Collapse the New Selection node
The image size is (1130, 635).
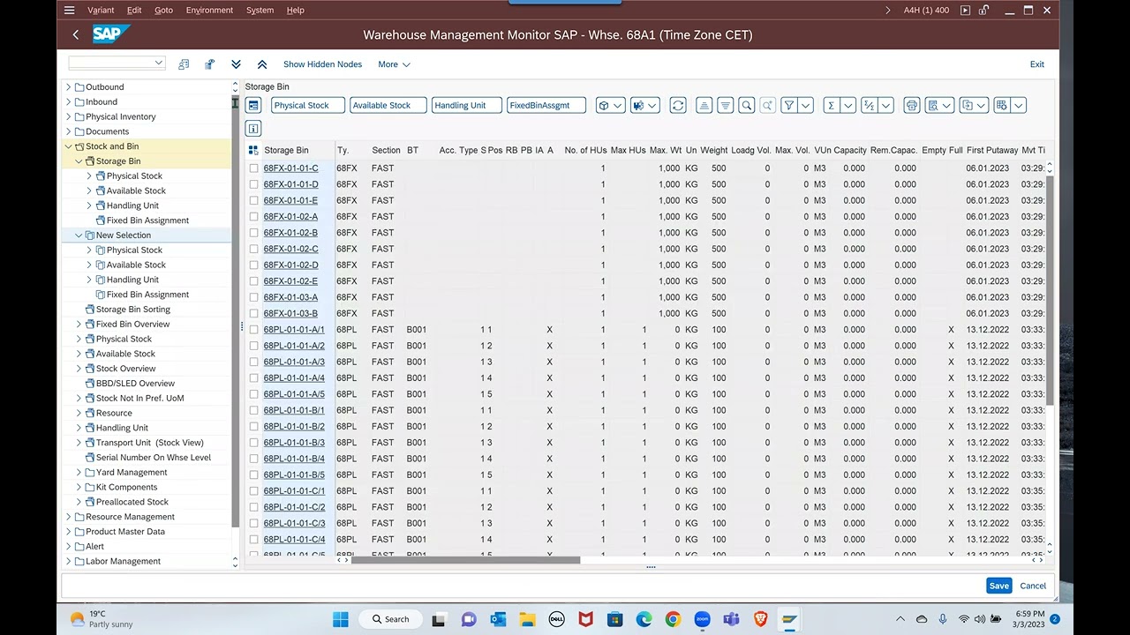coord(79,235)
